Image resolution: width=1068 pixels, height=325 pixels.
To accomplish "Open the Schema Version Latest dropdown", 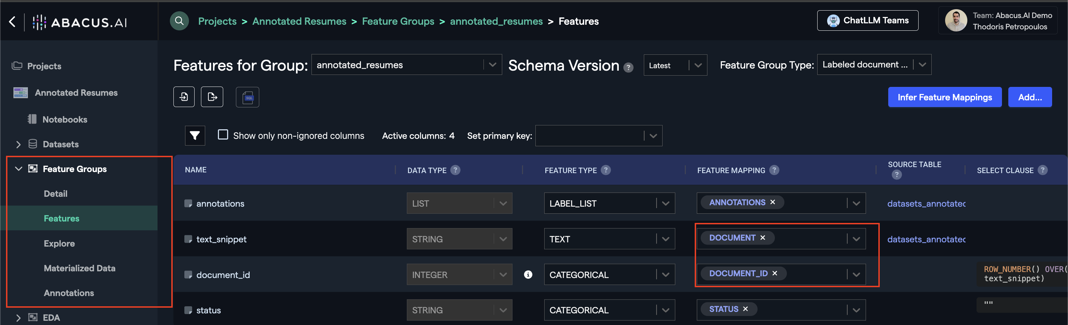I will coord(675,65).
